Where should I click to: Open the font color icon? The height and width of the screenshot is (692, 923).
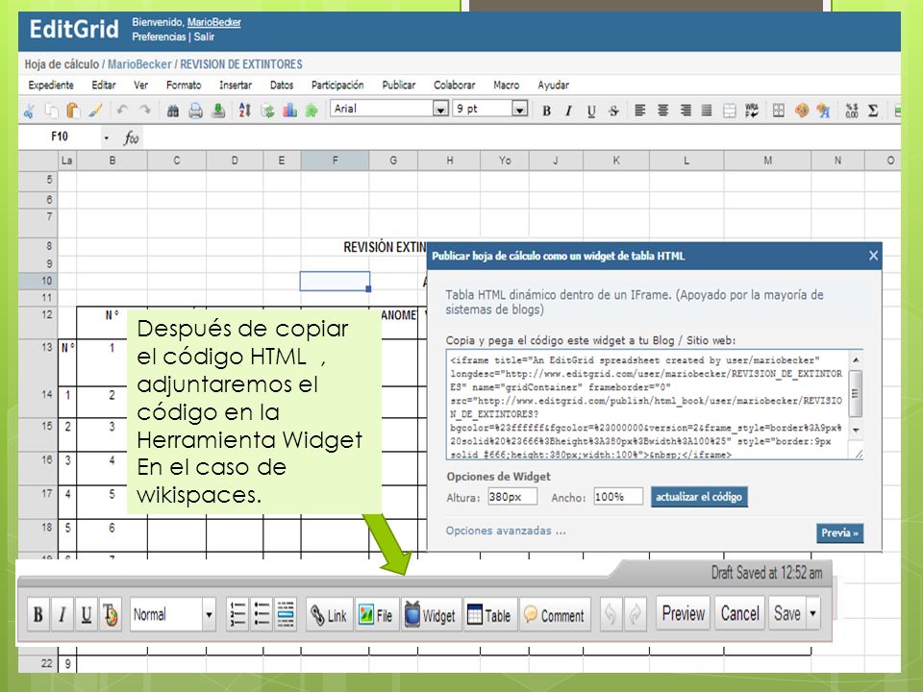(x=823, y=110)
